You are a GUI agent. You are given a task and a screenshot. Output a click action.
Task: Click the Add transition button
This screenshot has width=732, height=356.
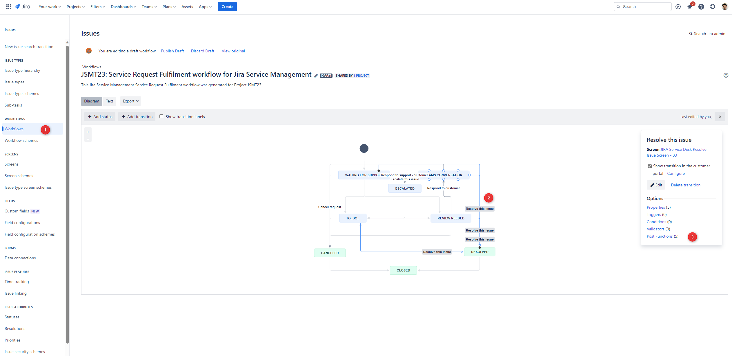[x=137, y=117]
